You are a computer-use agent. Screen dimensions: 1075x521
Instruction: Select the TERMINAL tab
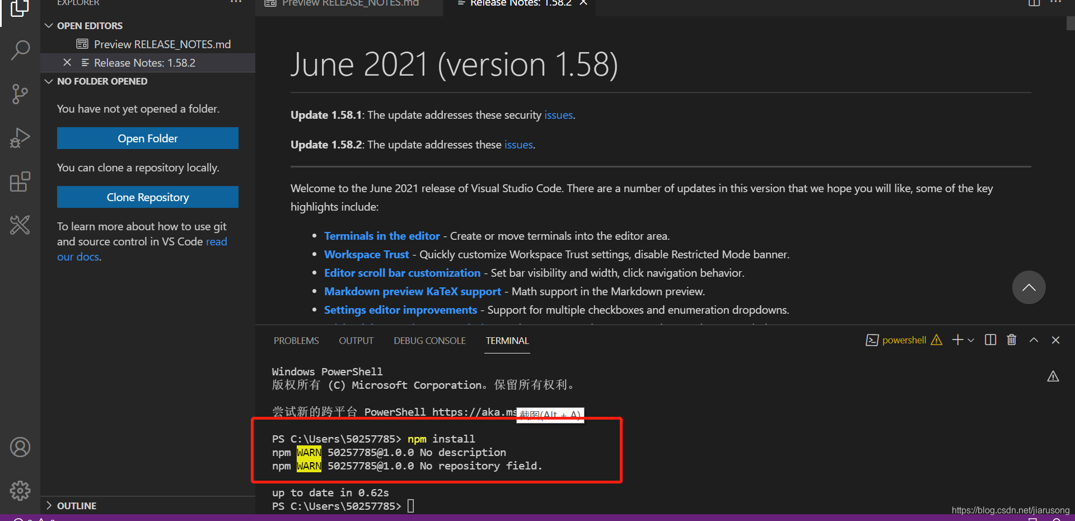(507, 341)
